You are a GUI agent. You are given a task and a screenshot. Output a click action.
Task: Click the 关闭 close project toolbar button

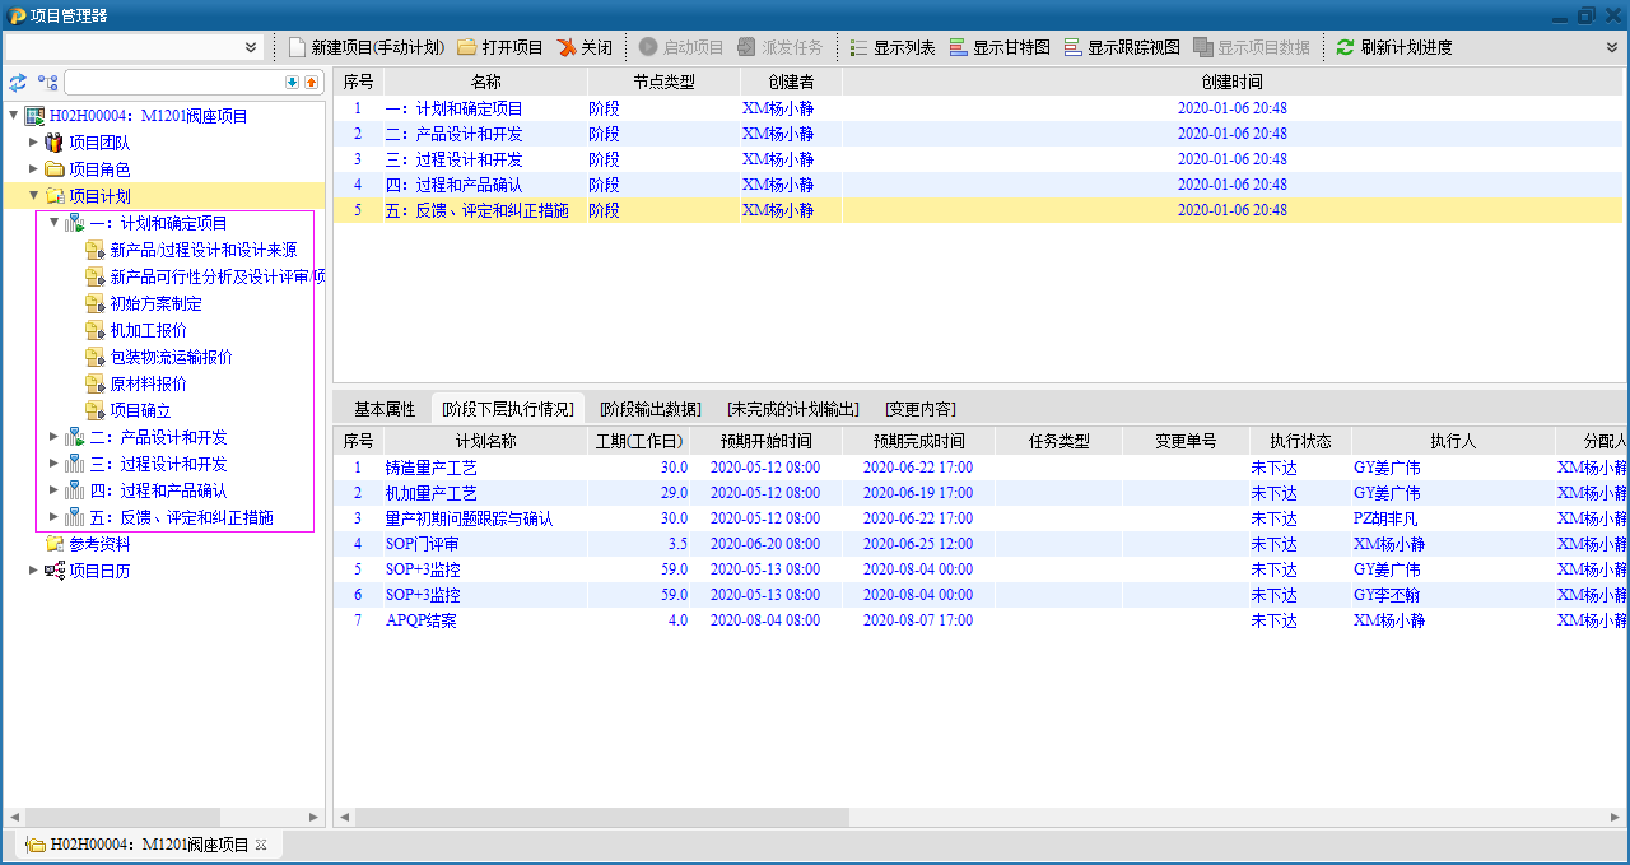(585, 47)
